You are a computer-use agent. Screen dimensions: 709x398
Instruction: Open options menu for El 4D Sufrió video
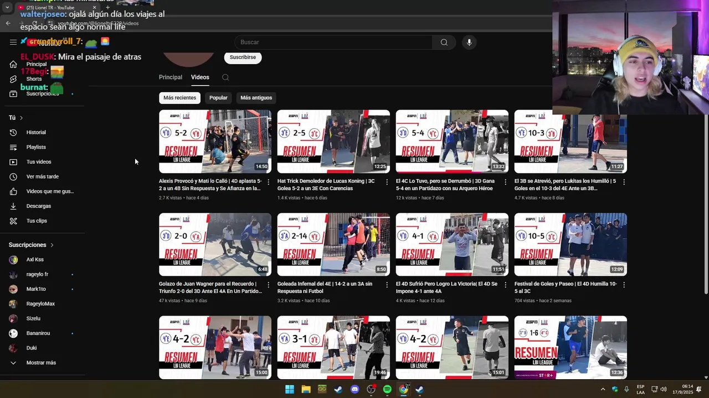(505, 285)
